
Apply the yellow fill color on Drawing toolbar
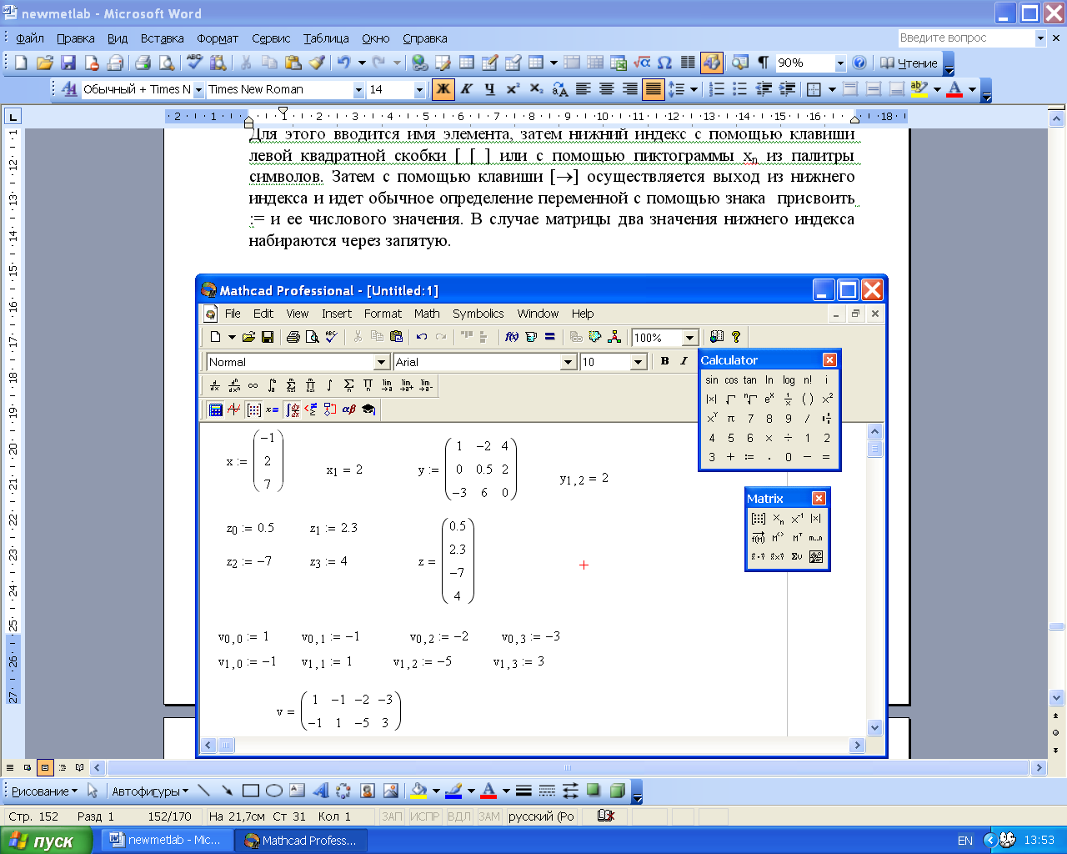click(x=418, y=791)
